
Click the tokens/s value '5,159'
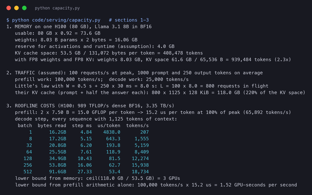[142, 145]
